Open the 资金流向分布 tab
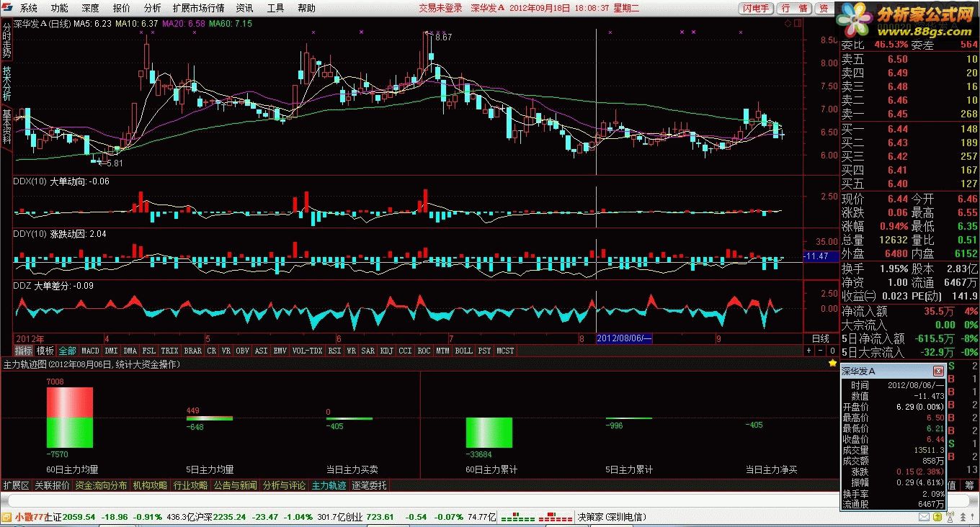Image resolution: width=980 pixels, height=527 pixels. tap(101, 485)
